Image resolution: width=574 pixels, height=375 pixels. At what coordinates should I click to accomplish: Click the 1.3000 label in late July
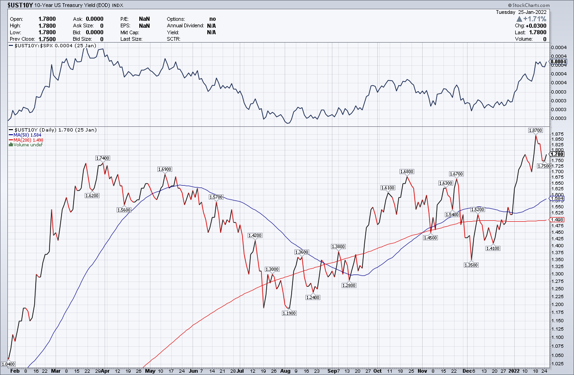pos(272,269)
